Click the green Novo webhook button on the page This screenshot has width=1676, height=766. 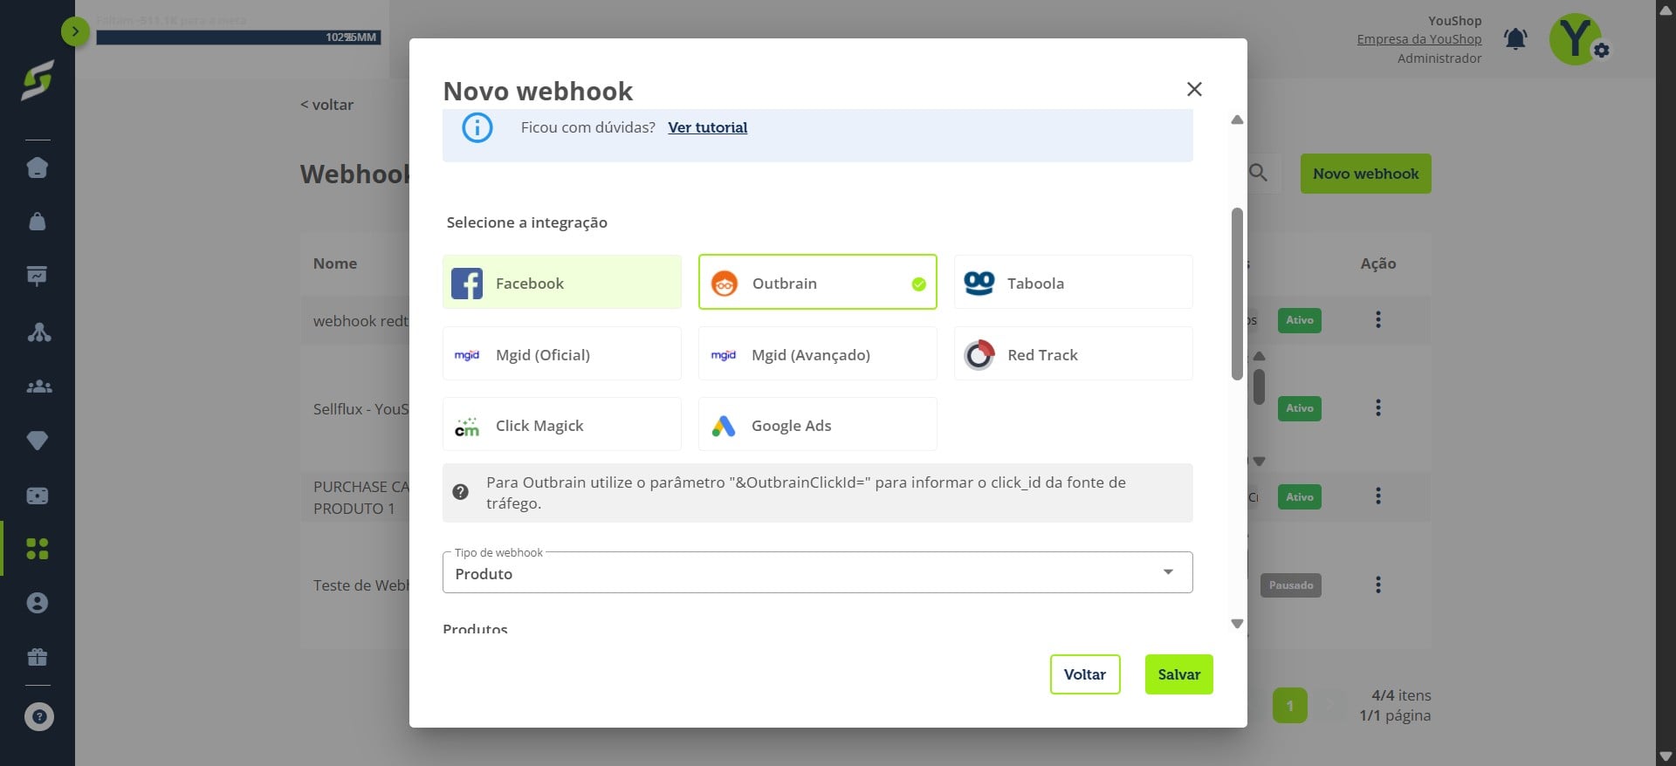point(1365,174)
